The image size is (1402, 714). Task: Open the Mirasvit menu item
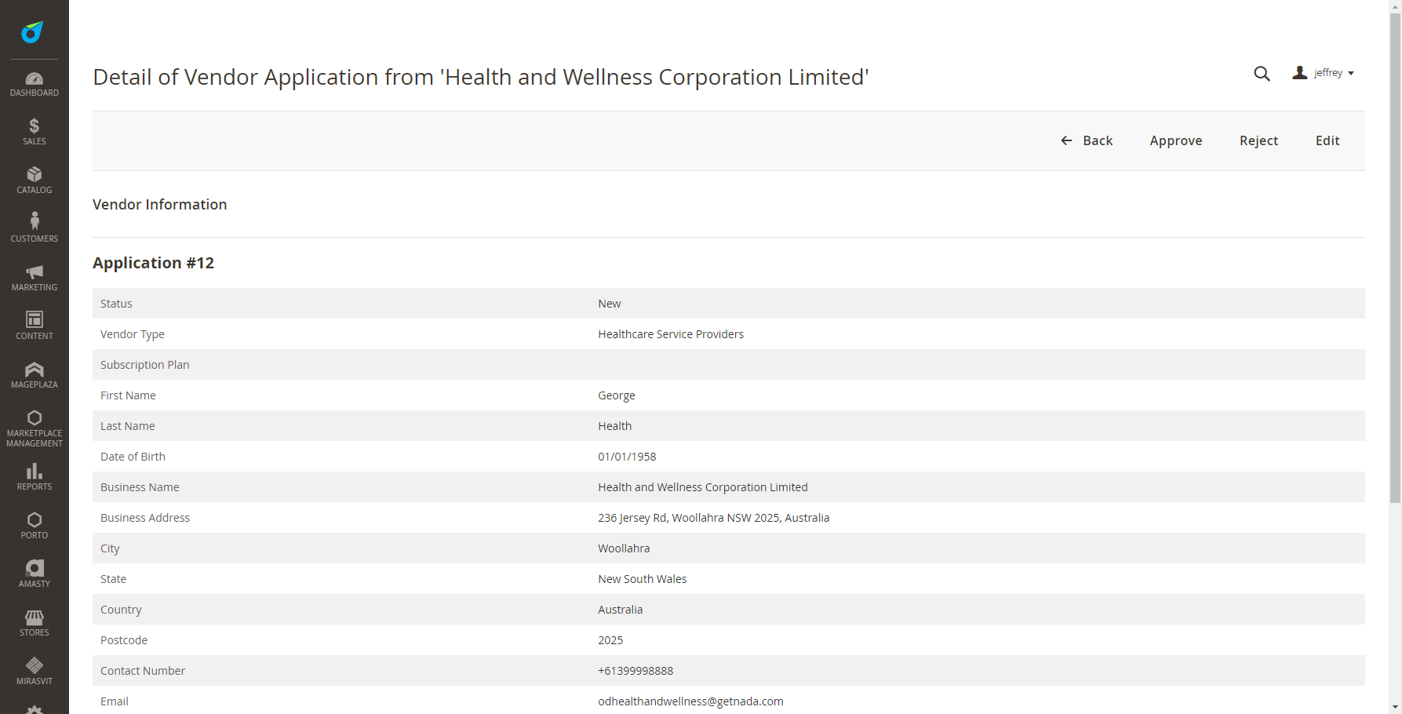pyautogui.click(x=34, y=671)
